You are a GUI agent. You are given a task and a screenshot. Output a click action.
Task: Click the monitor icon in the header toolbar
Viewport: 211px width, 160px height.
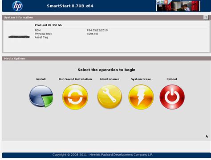click(x=158, y=2)
